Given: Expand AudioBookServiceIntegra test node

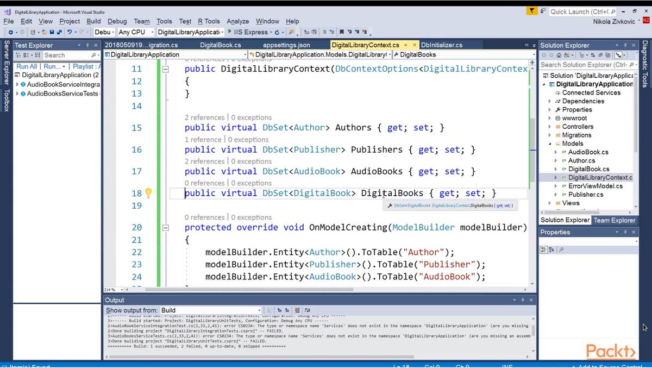Looking at the screenshot, I should (x=17, y=85).
